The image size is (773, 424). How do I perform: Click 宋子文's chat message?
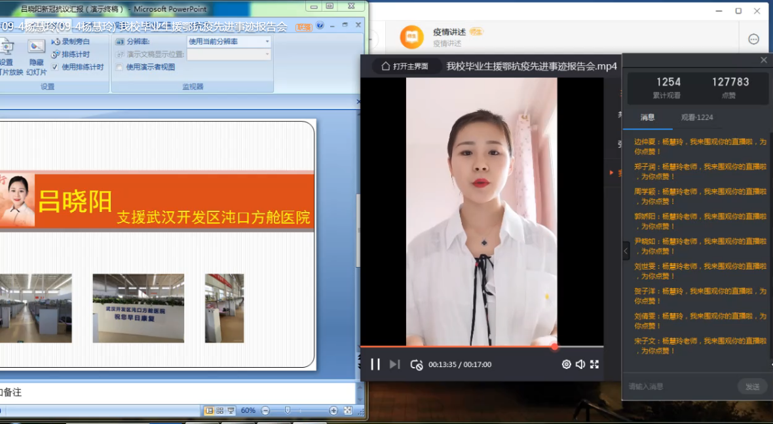click(700, 345)
